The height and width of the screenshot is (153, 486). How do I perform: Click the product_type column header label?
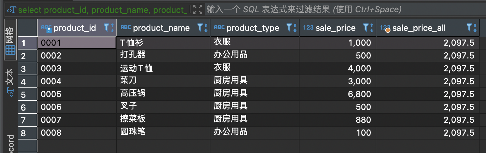(x=253, y=28)
